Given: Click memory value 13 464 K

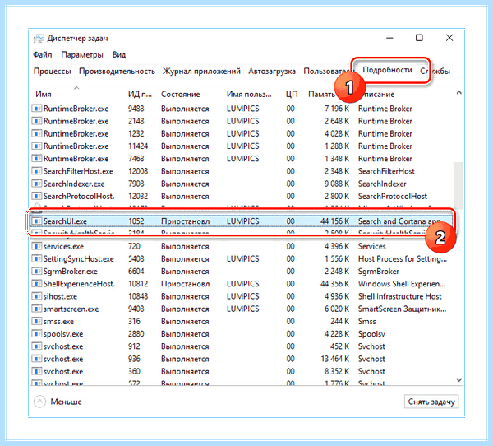Looking at the screenshot, I should pos(335,359).
